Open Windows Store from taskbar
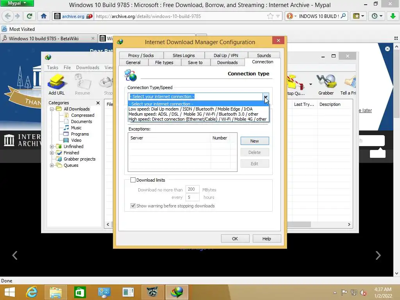Viewport: 400px width, 300px height. pos(80,292)
